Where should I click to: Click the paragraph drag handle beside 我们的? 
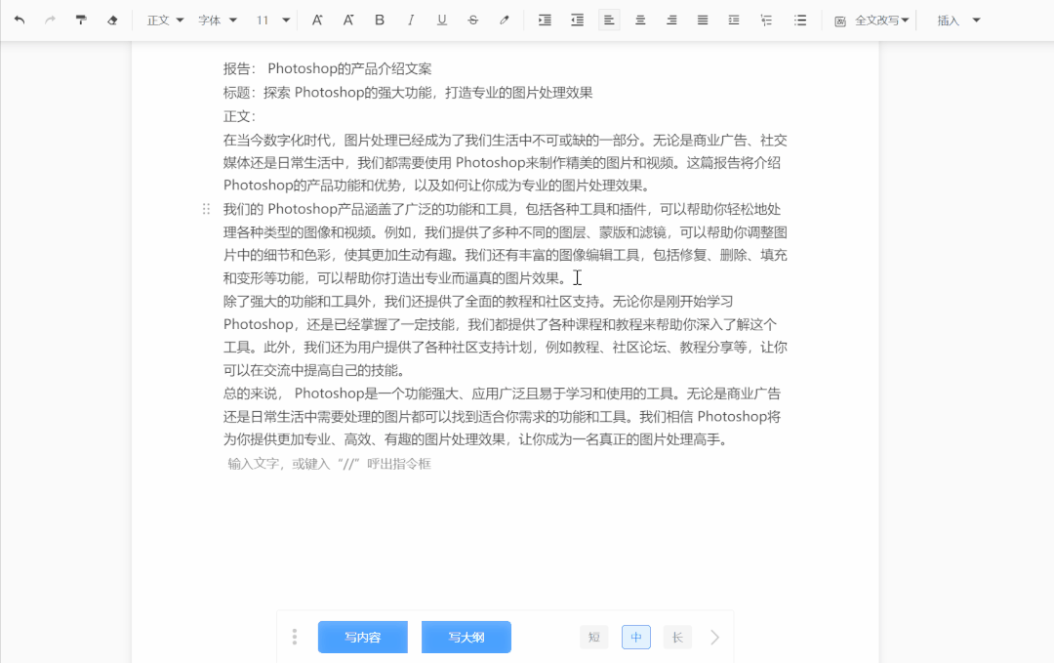coord(206,209)
